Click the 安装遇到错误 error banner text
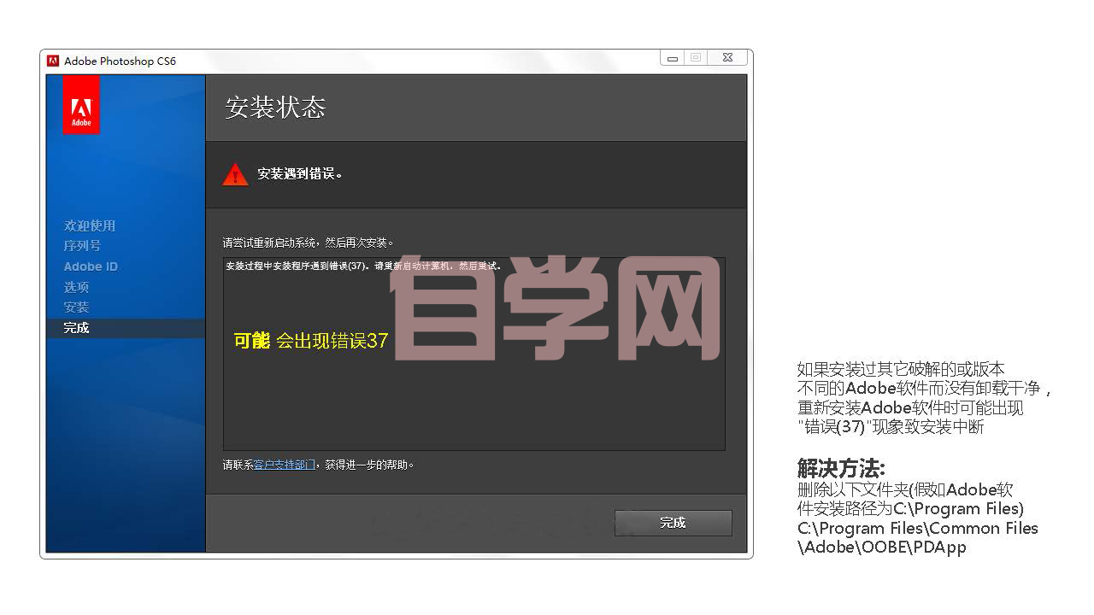Image resolution: width=1094 pixels, height=615 pixels. (300, 174)
